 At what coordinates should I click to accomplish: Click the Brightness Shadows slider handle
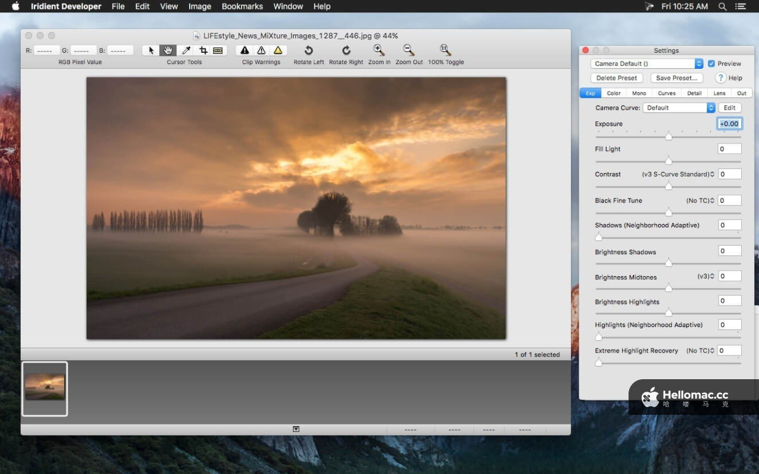(668, 262)
